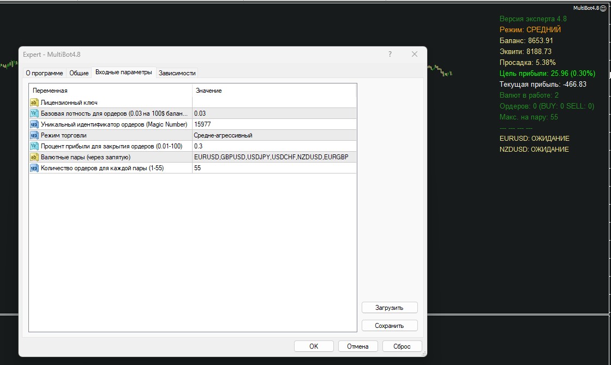Select the Magic Number value 15977
This screenshot has height=365, width=611.
(274, 124)
